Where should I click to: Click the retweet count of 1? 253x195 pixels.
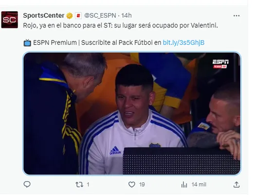88,185
